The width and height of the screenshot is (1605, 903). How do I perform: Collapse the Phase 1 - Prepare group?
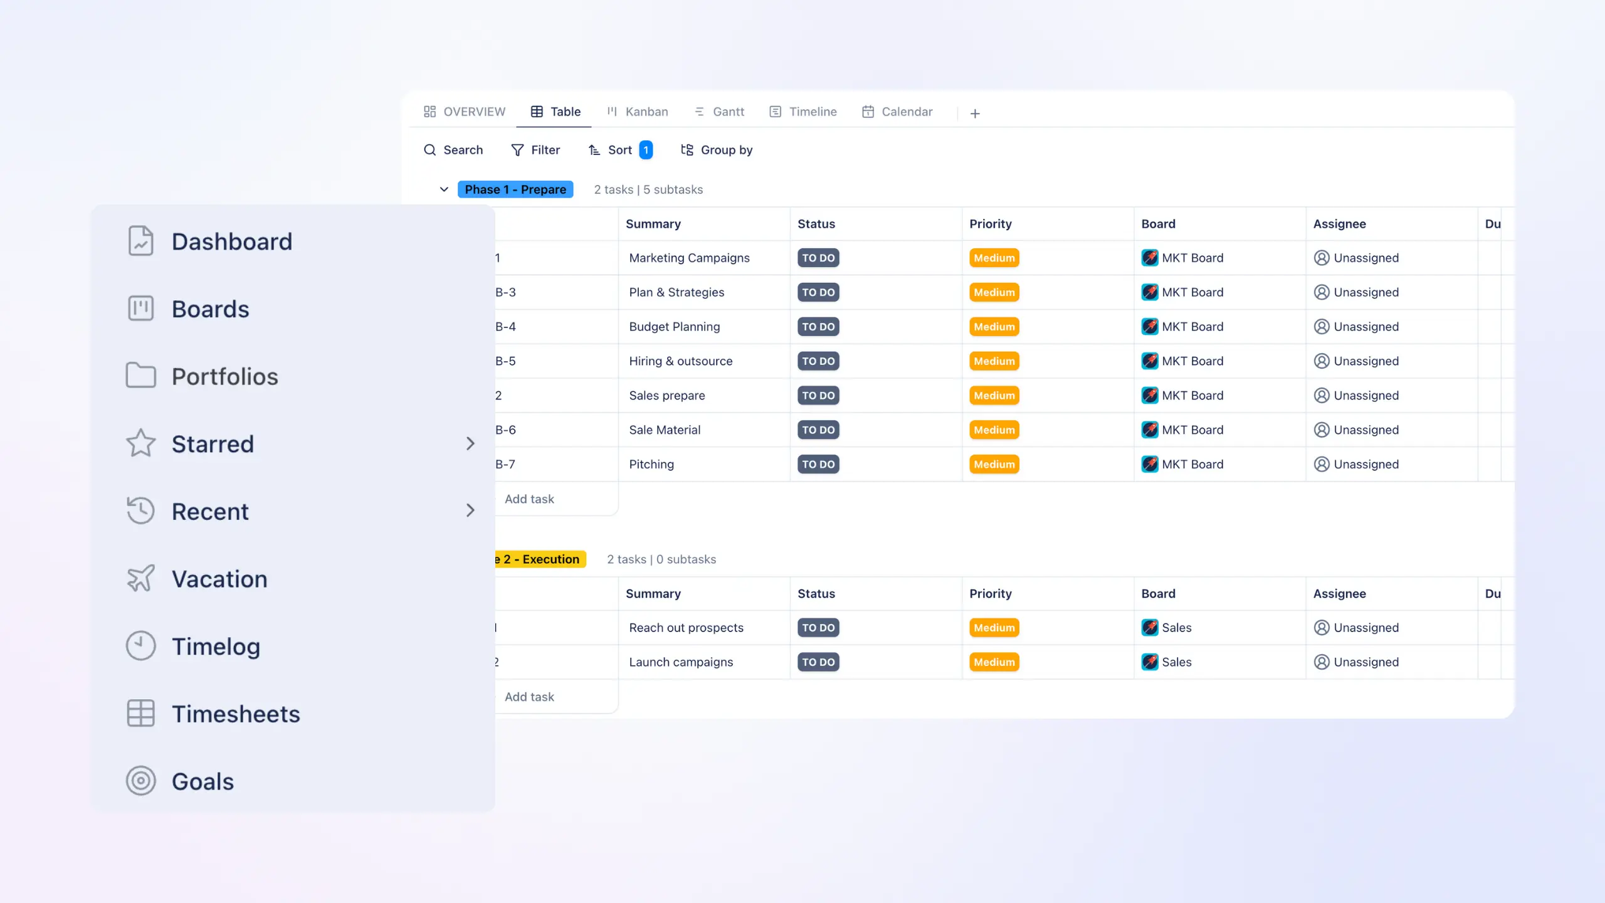click(444, 189)
